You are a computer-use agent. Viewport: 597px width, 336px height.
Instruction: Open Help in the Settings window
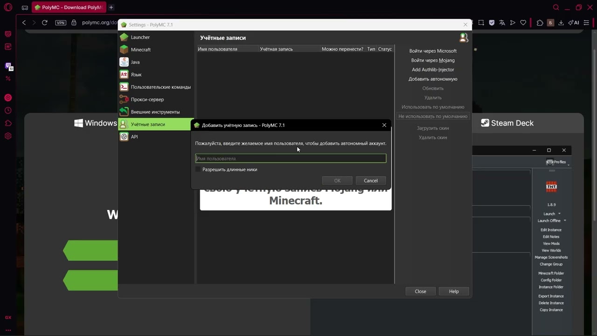[x=454, y=291]
